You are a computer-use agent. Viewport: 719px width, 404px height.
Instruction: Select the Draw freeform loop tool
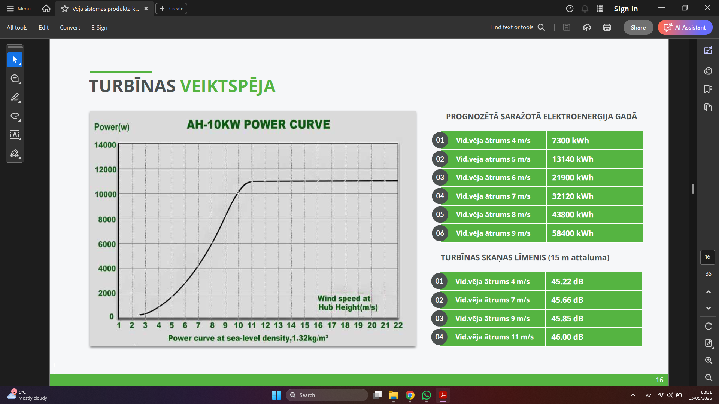pos(15,116)
